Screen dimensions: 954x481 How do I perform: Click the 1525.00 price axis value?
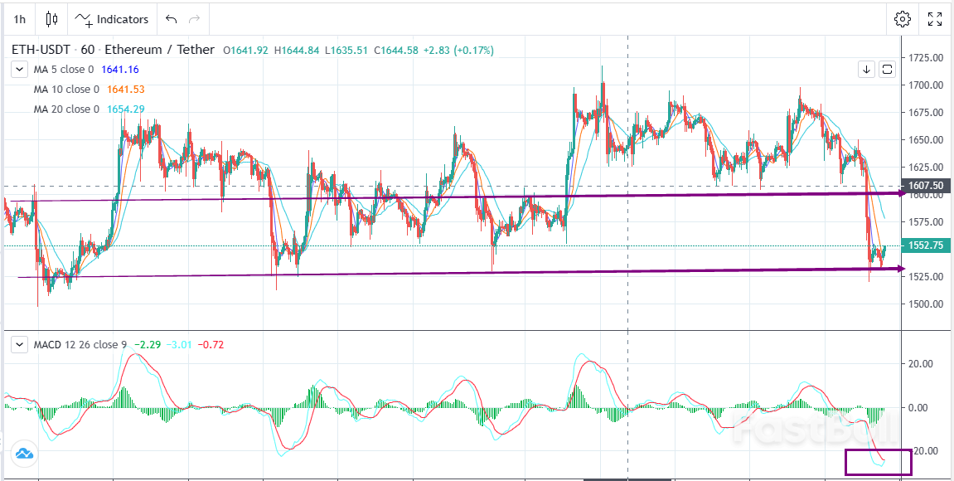925,276
